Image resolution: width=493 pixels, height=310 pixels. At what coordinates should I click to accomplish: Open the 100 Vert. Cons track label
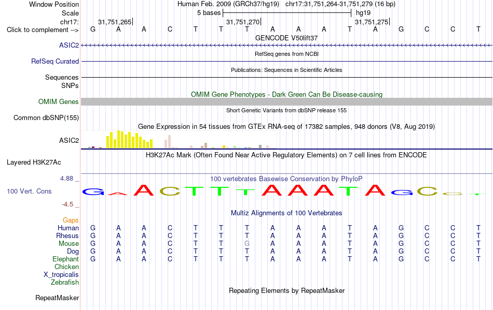pyautogui.click(x=29, y=191)
